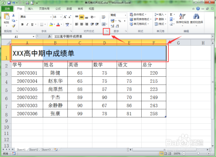
Task: Switch to Sheet2 worksheet tab
Action: pos(34,150)
